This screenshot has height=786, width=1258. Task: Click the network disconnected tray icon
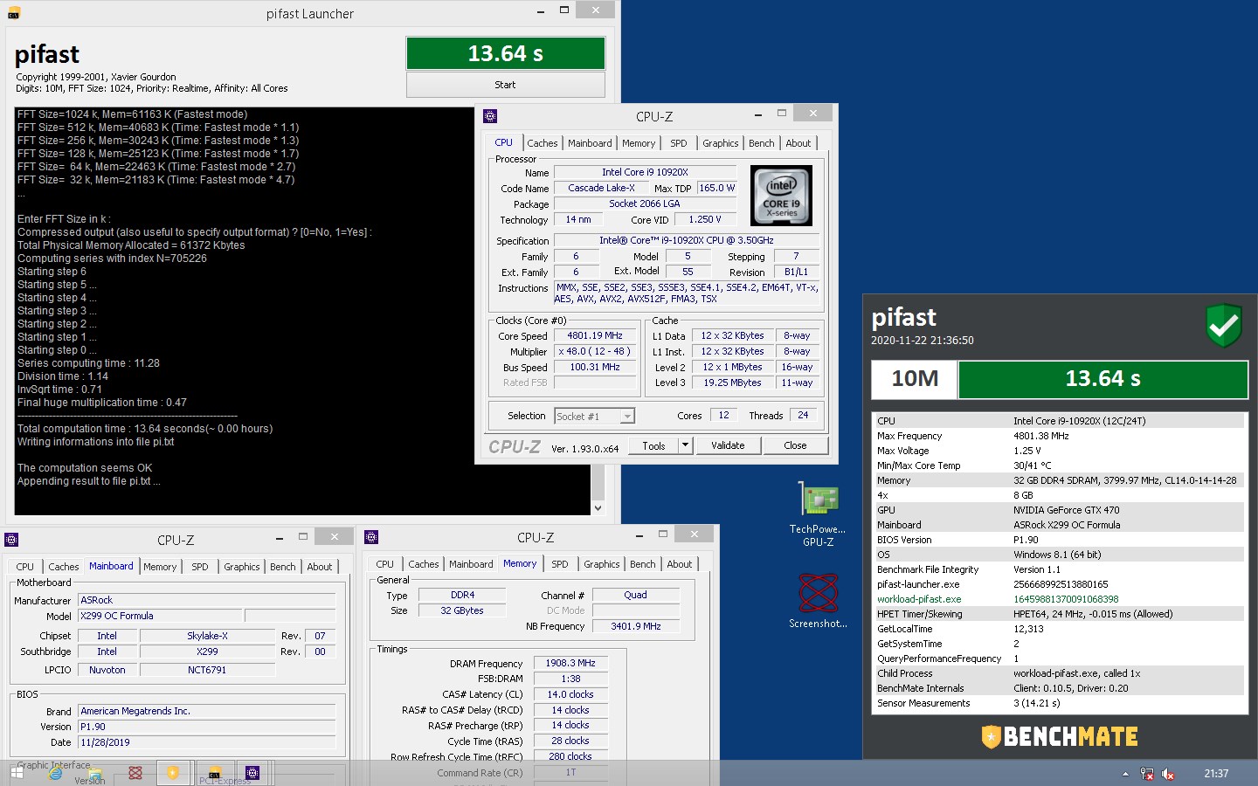[x=1147, y=774]
